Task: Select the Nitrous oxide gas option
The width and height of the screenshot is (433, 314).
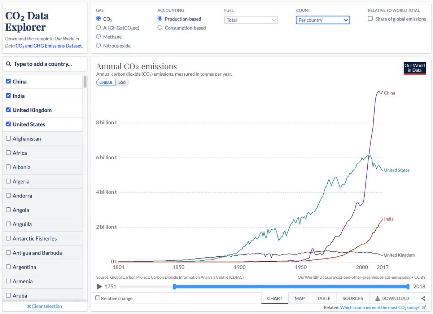Action: tap(98, 45)
